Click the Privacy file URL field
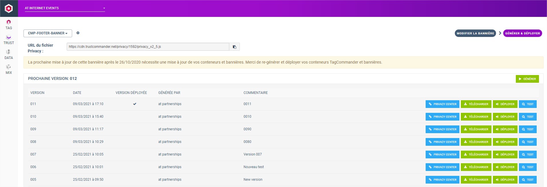547x187 pixels. point(148,47)
